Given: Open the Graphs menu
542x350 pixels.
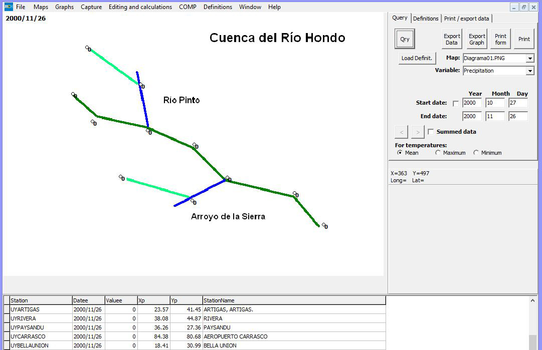Looking at the screenshot, I should pos(64,7).
